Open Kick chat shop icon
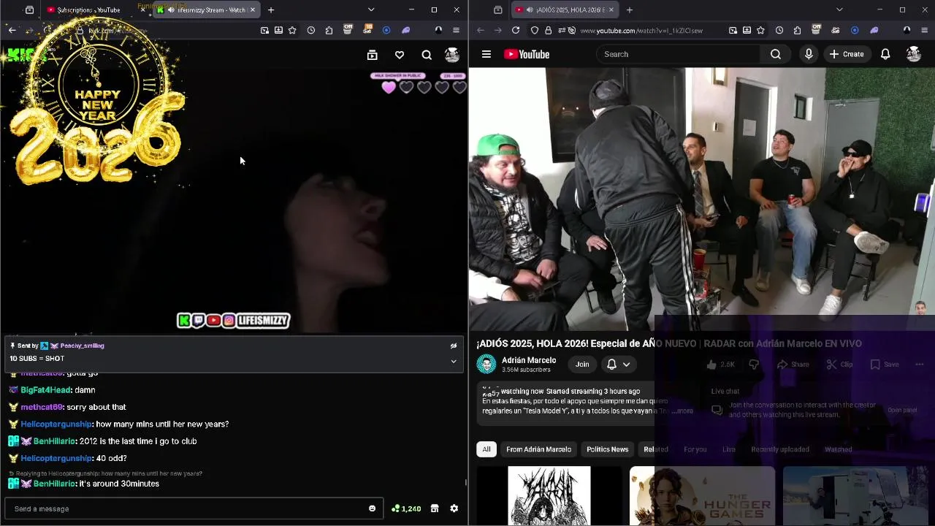 (435, 508)
